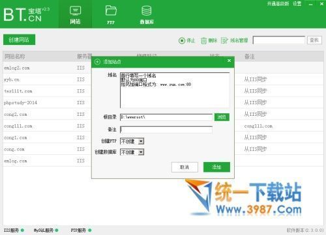Viewport: 326px width, 235px height.
Task: Focus the 根目录 path field
Action: pyautogui.click(x=166, y=117)
